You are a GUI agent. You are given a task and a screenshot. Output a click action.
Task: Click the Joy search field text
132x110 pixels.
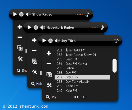coord(54,97)
